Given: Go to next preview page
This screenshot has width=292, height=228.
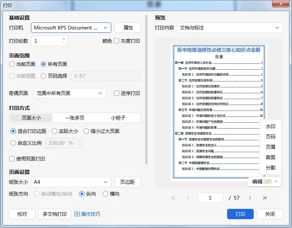Looking at the screenshot, I should pyautogui.click(x=250, y=198).
